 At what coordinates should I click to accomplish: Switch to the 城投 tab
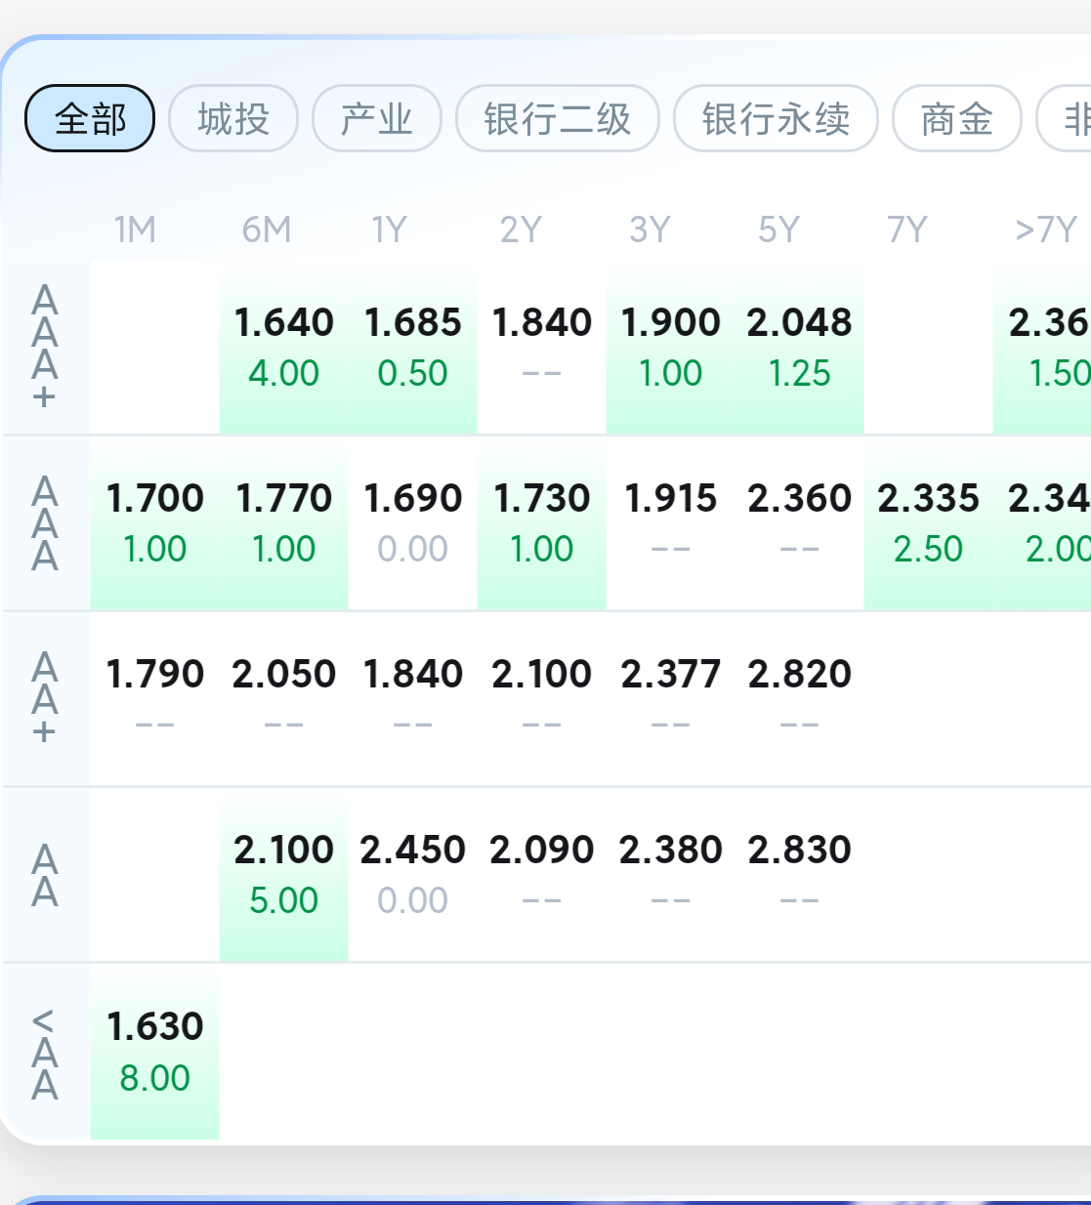233,119
